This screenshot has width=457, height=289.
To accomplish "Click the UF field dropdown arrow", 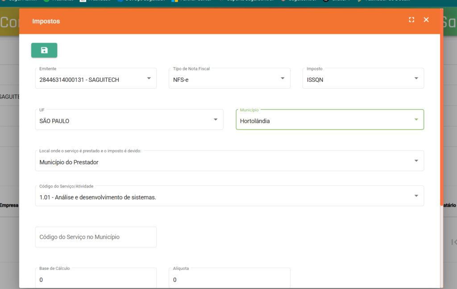I will pos(216,120).
